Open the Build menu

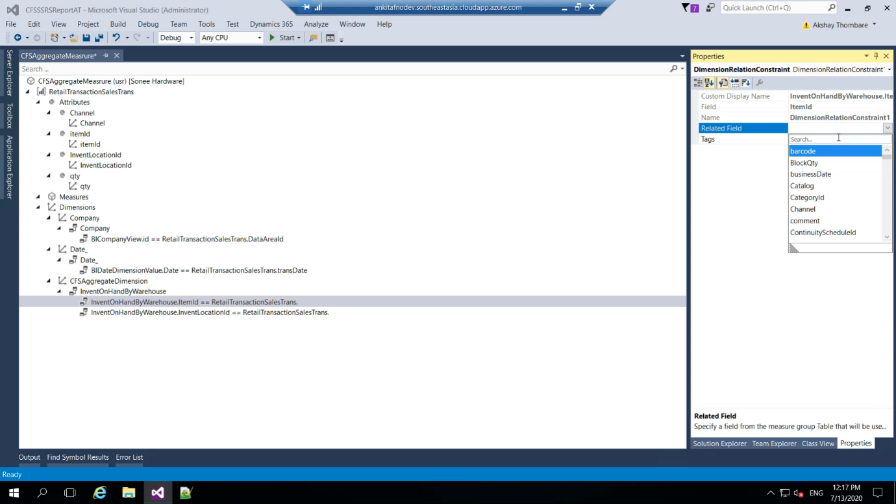(118, 24)
